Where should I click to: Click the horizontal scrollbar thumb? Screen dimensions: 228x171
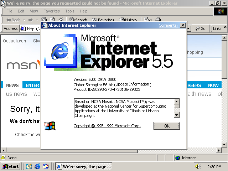(x=72, y=150)
